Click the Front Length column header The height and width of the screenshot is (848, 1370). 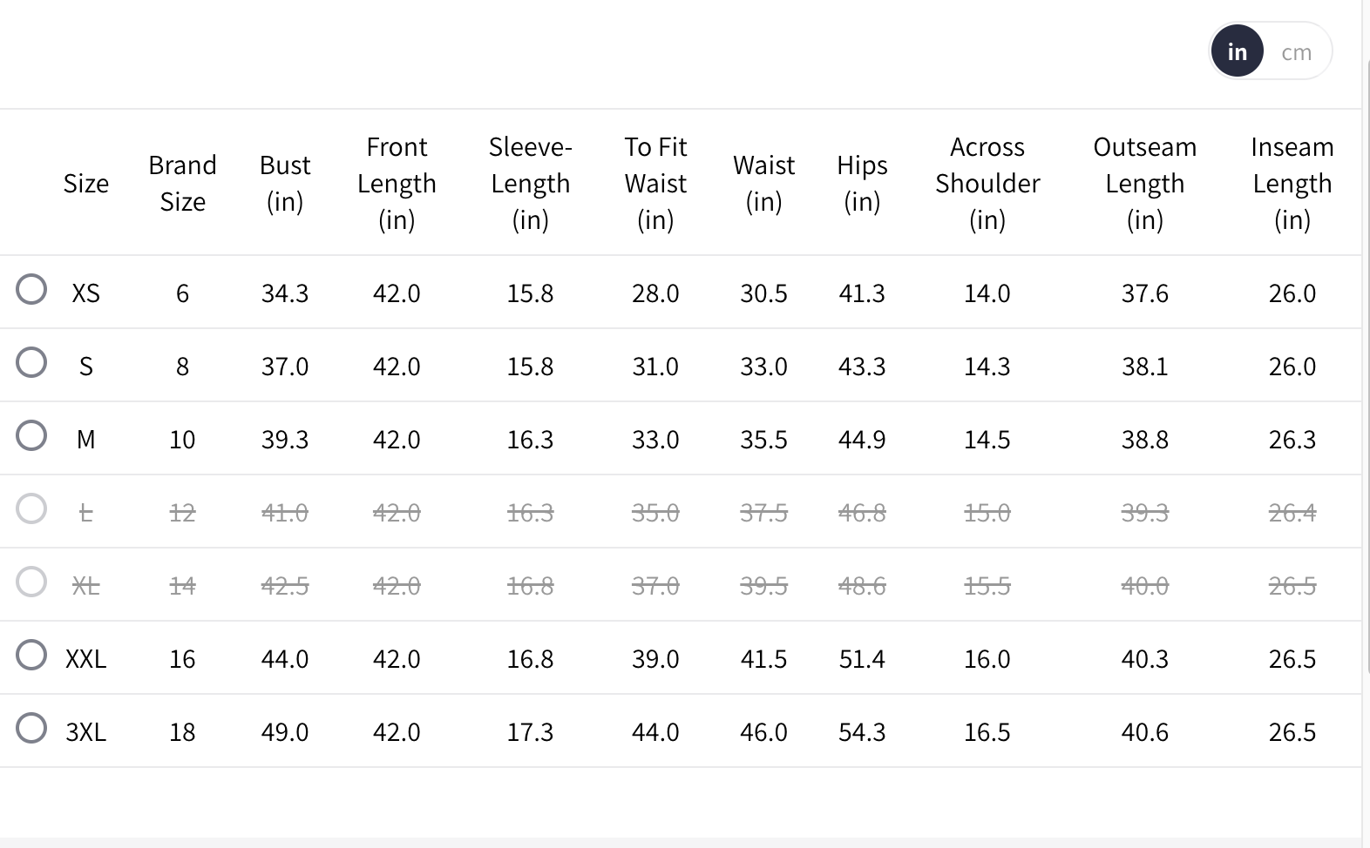tap(397, 183)
